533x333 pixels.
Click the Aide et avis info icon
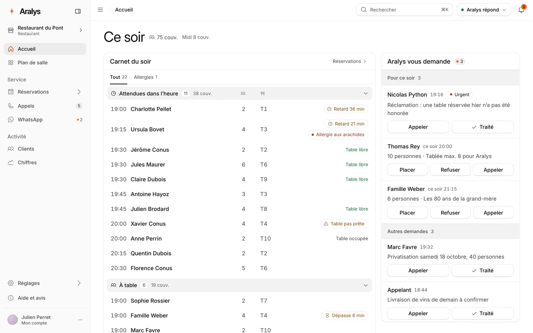pos(11,298)
